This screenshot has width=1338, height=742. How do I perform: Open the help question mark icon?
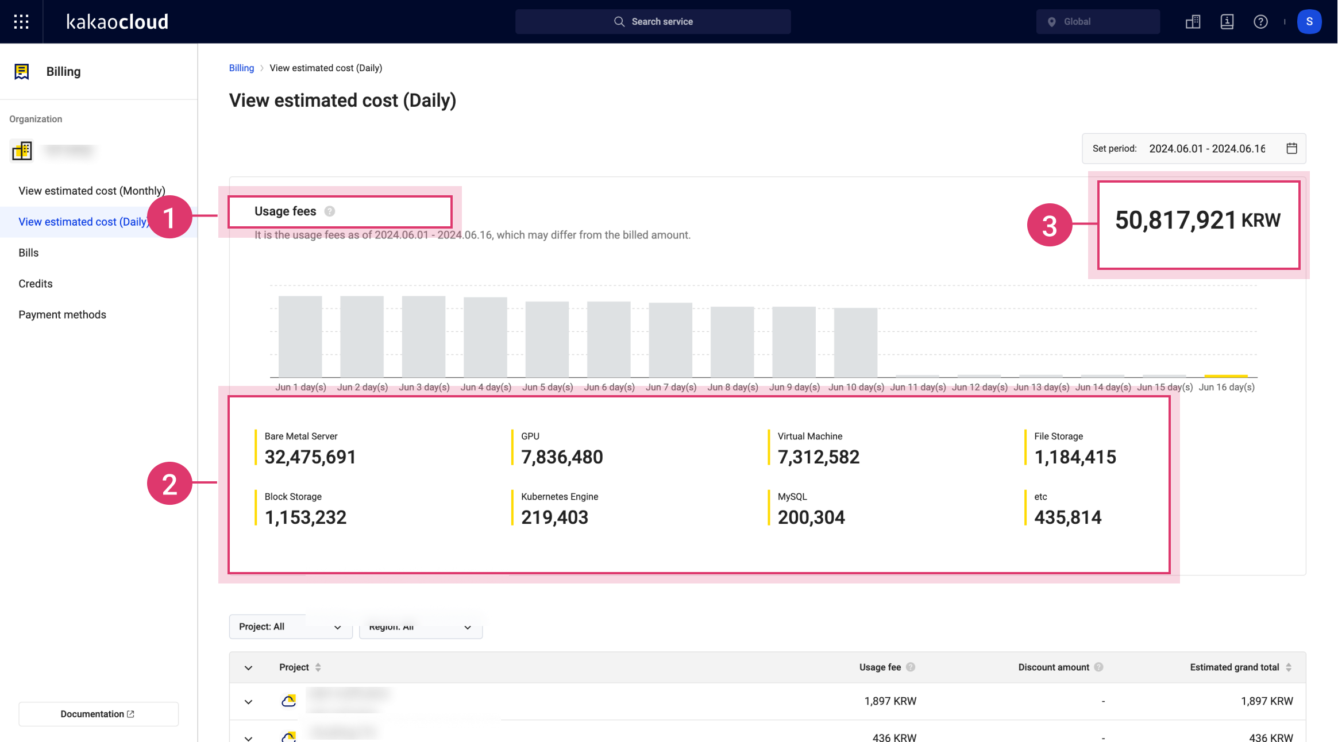(x=1260, y=22)
